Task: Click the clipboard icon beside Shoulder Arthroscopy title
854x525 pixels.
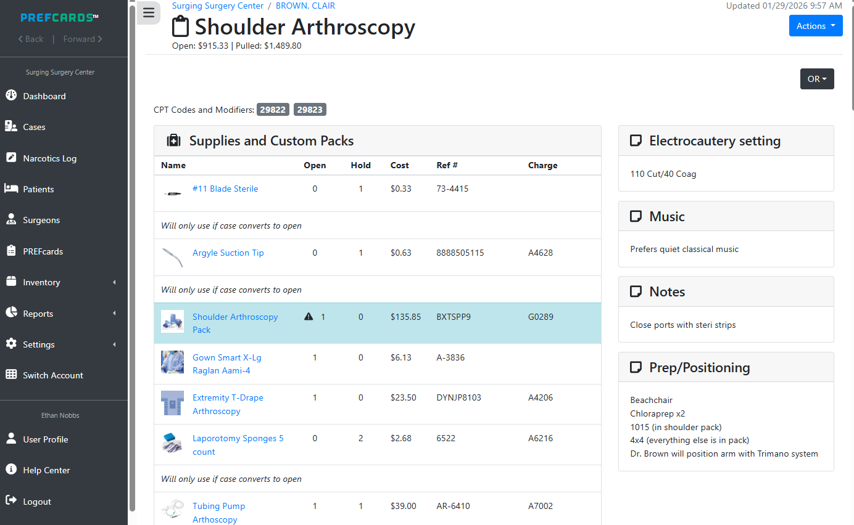Action: pyautogui.click(x=180, y=27)
